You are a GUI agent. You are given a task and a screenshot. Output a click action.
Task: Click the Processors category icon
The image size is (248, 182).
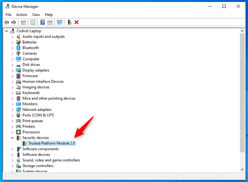coord(18,132)
